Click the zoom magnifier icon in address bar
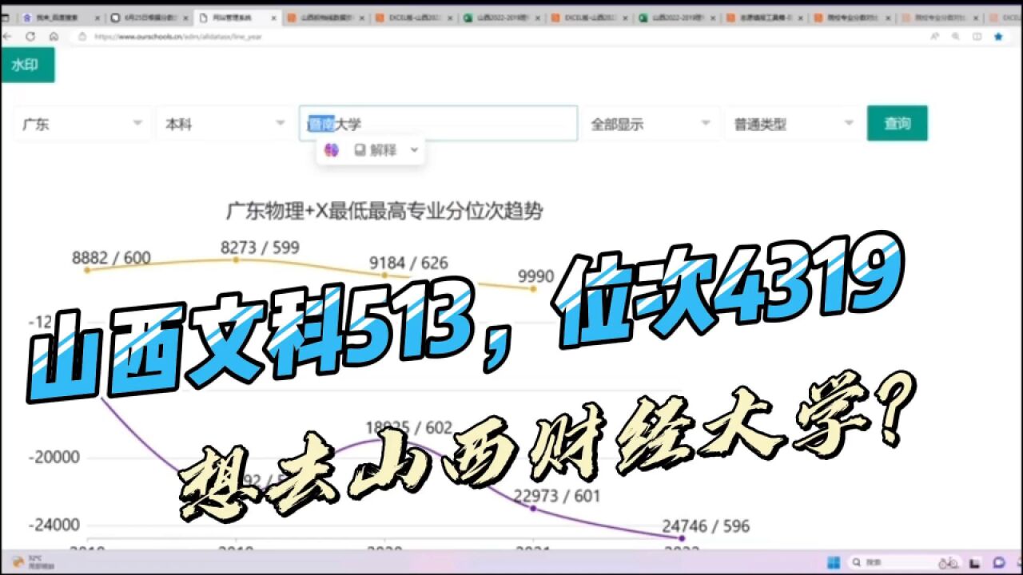This screenshot has height=575, width=1023. tap(955, 36)
